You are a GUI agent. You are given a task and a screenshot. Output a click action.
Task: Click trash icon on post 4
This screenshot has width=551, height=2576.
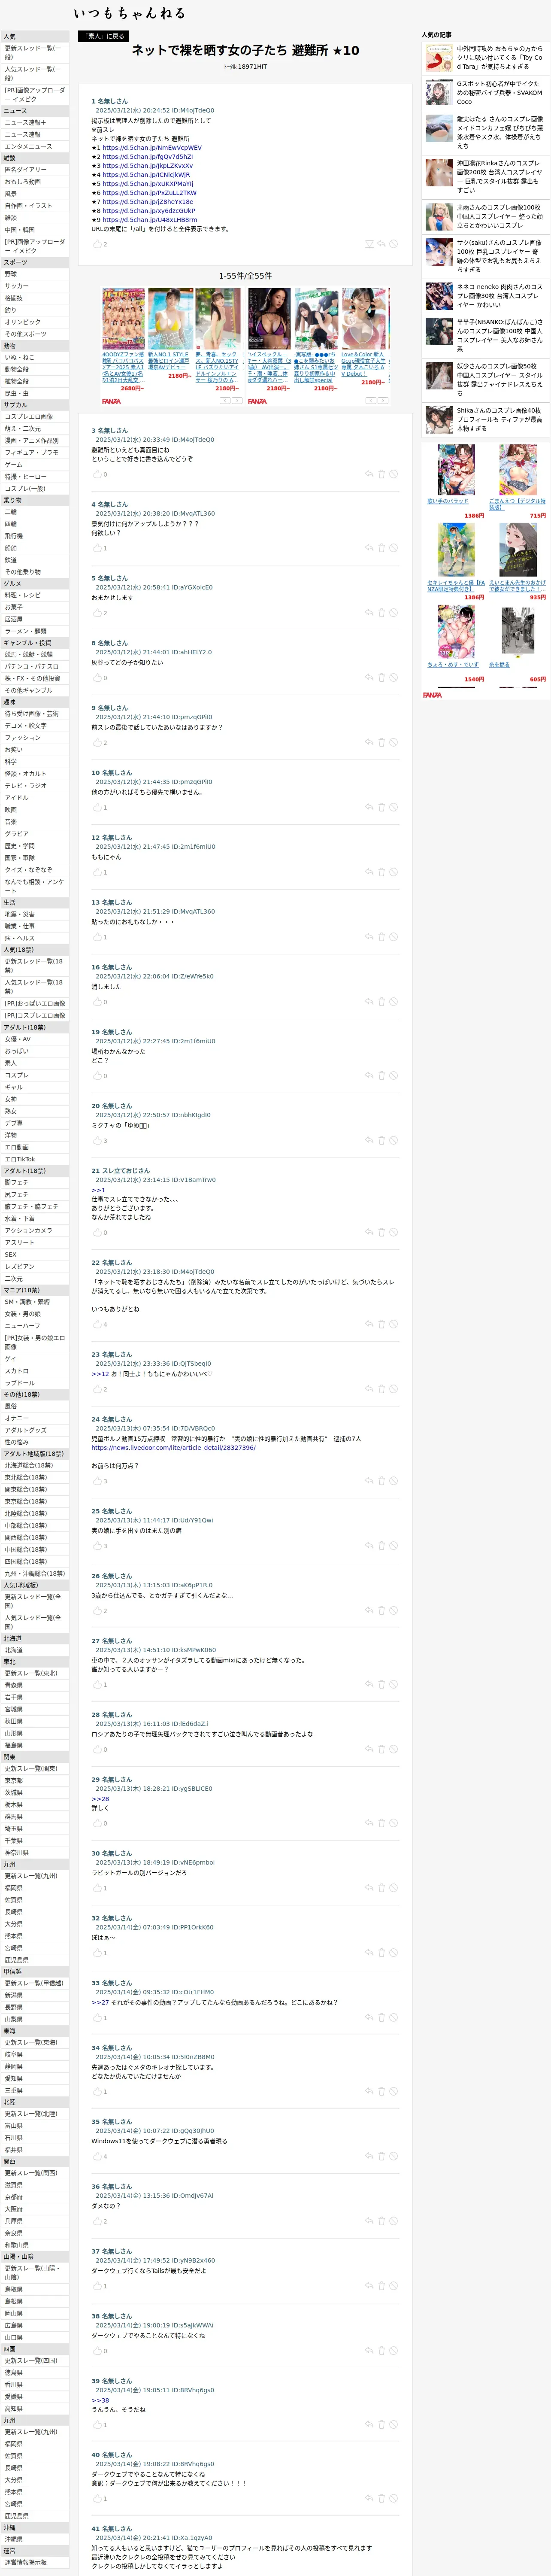(381, 548)
